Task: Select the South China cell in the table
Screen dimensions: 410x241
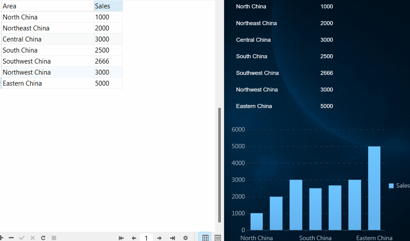Action: coord(48,50)
